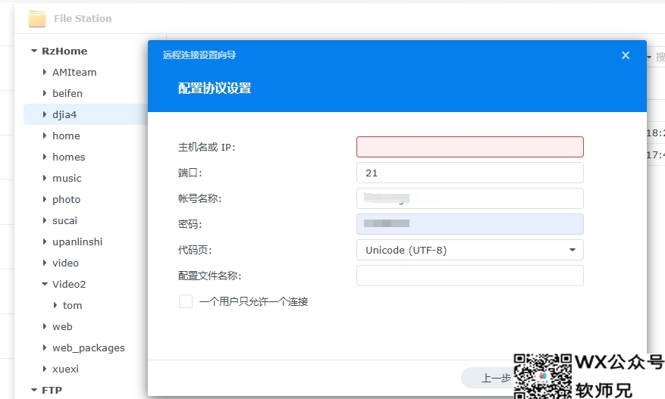The width and height of the screenshot is (665, 399).
Task: Select the beifen folder
Action: [x=67, y=94]
